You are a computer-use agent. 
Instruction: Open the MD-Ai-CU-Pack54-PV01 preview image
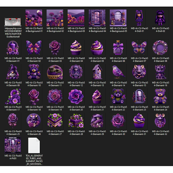pos(13,145)
